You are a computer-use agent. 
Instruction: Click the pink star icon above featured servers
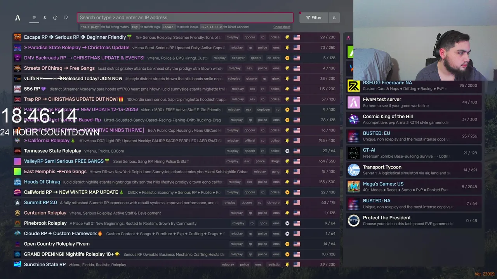[x=348, y=38]
